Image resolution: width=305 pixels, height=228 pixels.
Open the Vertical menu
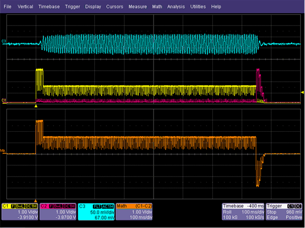point(25,7)
